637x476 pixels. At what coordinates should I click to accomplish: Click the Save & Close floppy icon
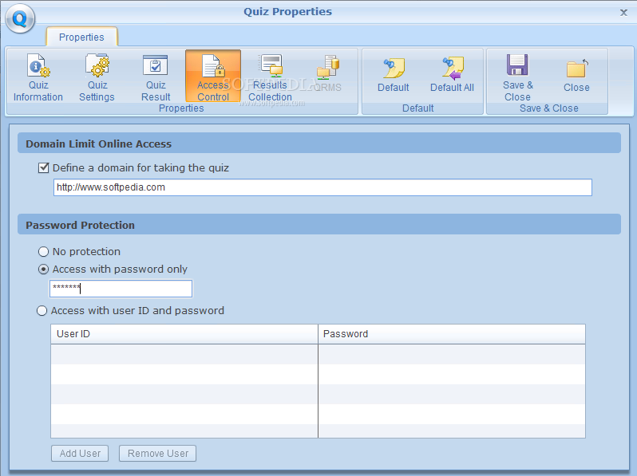517,77
